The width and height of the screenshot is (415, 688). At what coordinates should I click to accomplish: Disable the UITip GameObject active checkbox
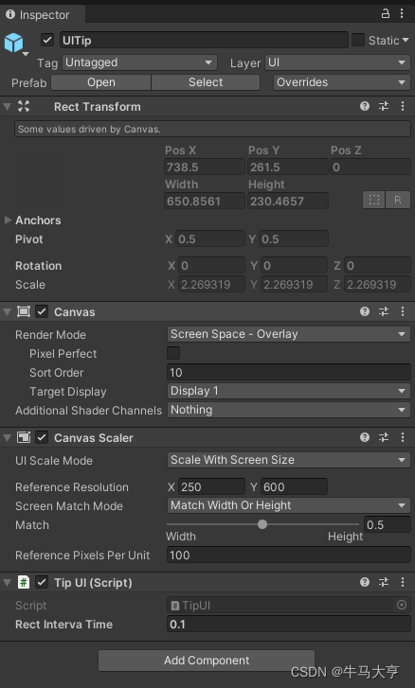coord(47,41)
